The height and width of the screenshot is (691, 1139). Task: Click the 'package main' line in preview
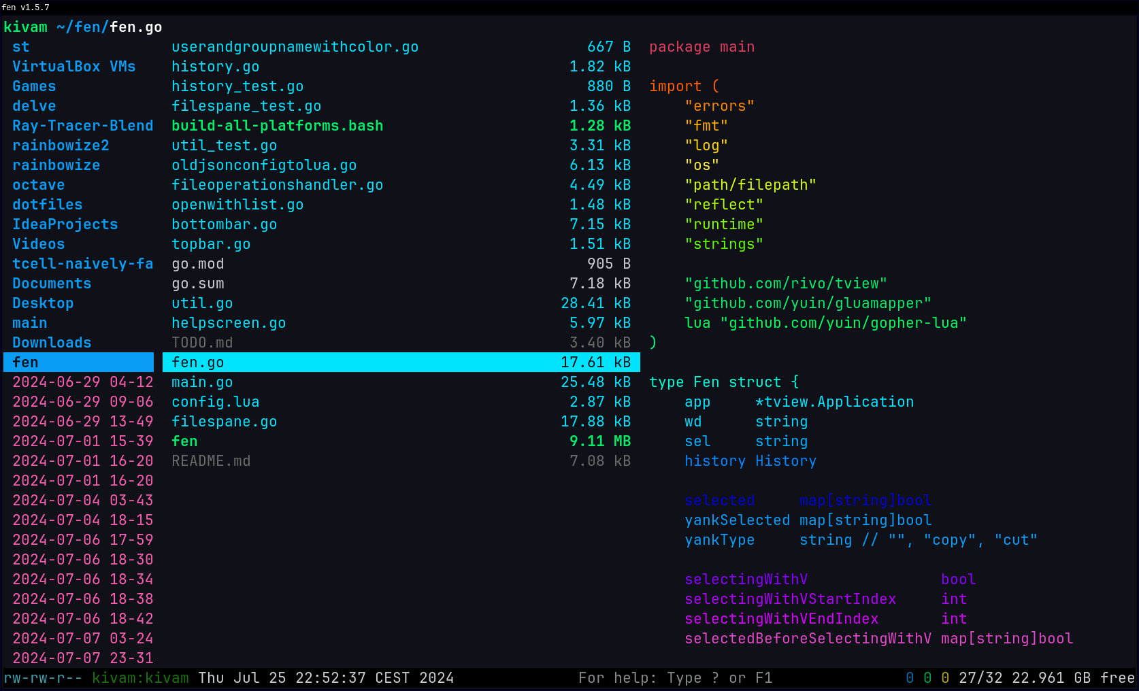(702, 47)
